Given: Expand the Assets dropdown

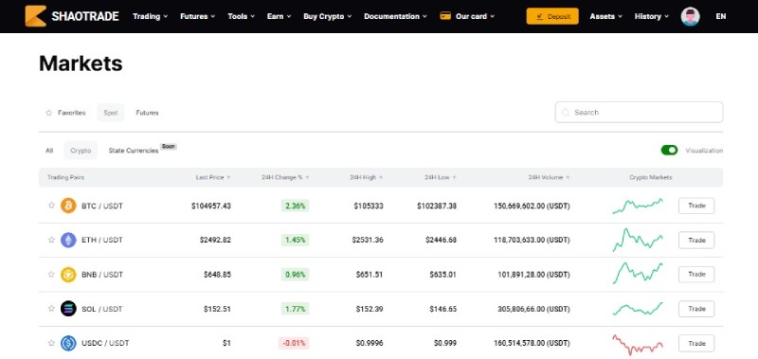Looking at the screenshot, I should point(605,16).
